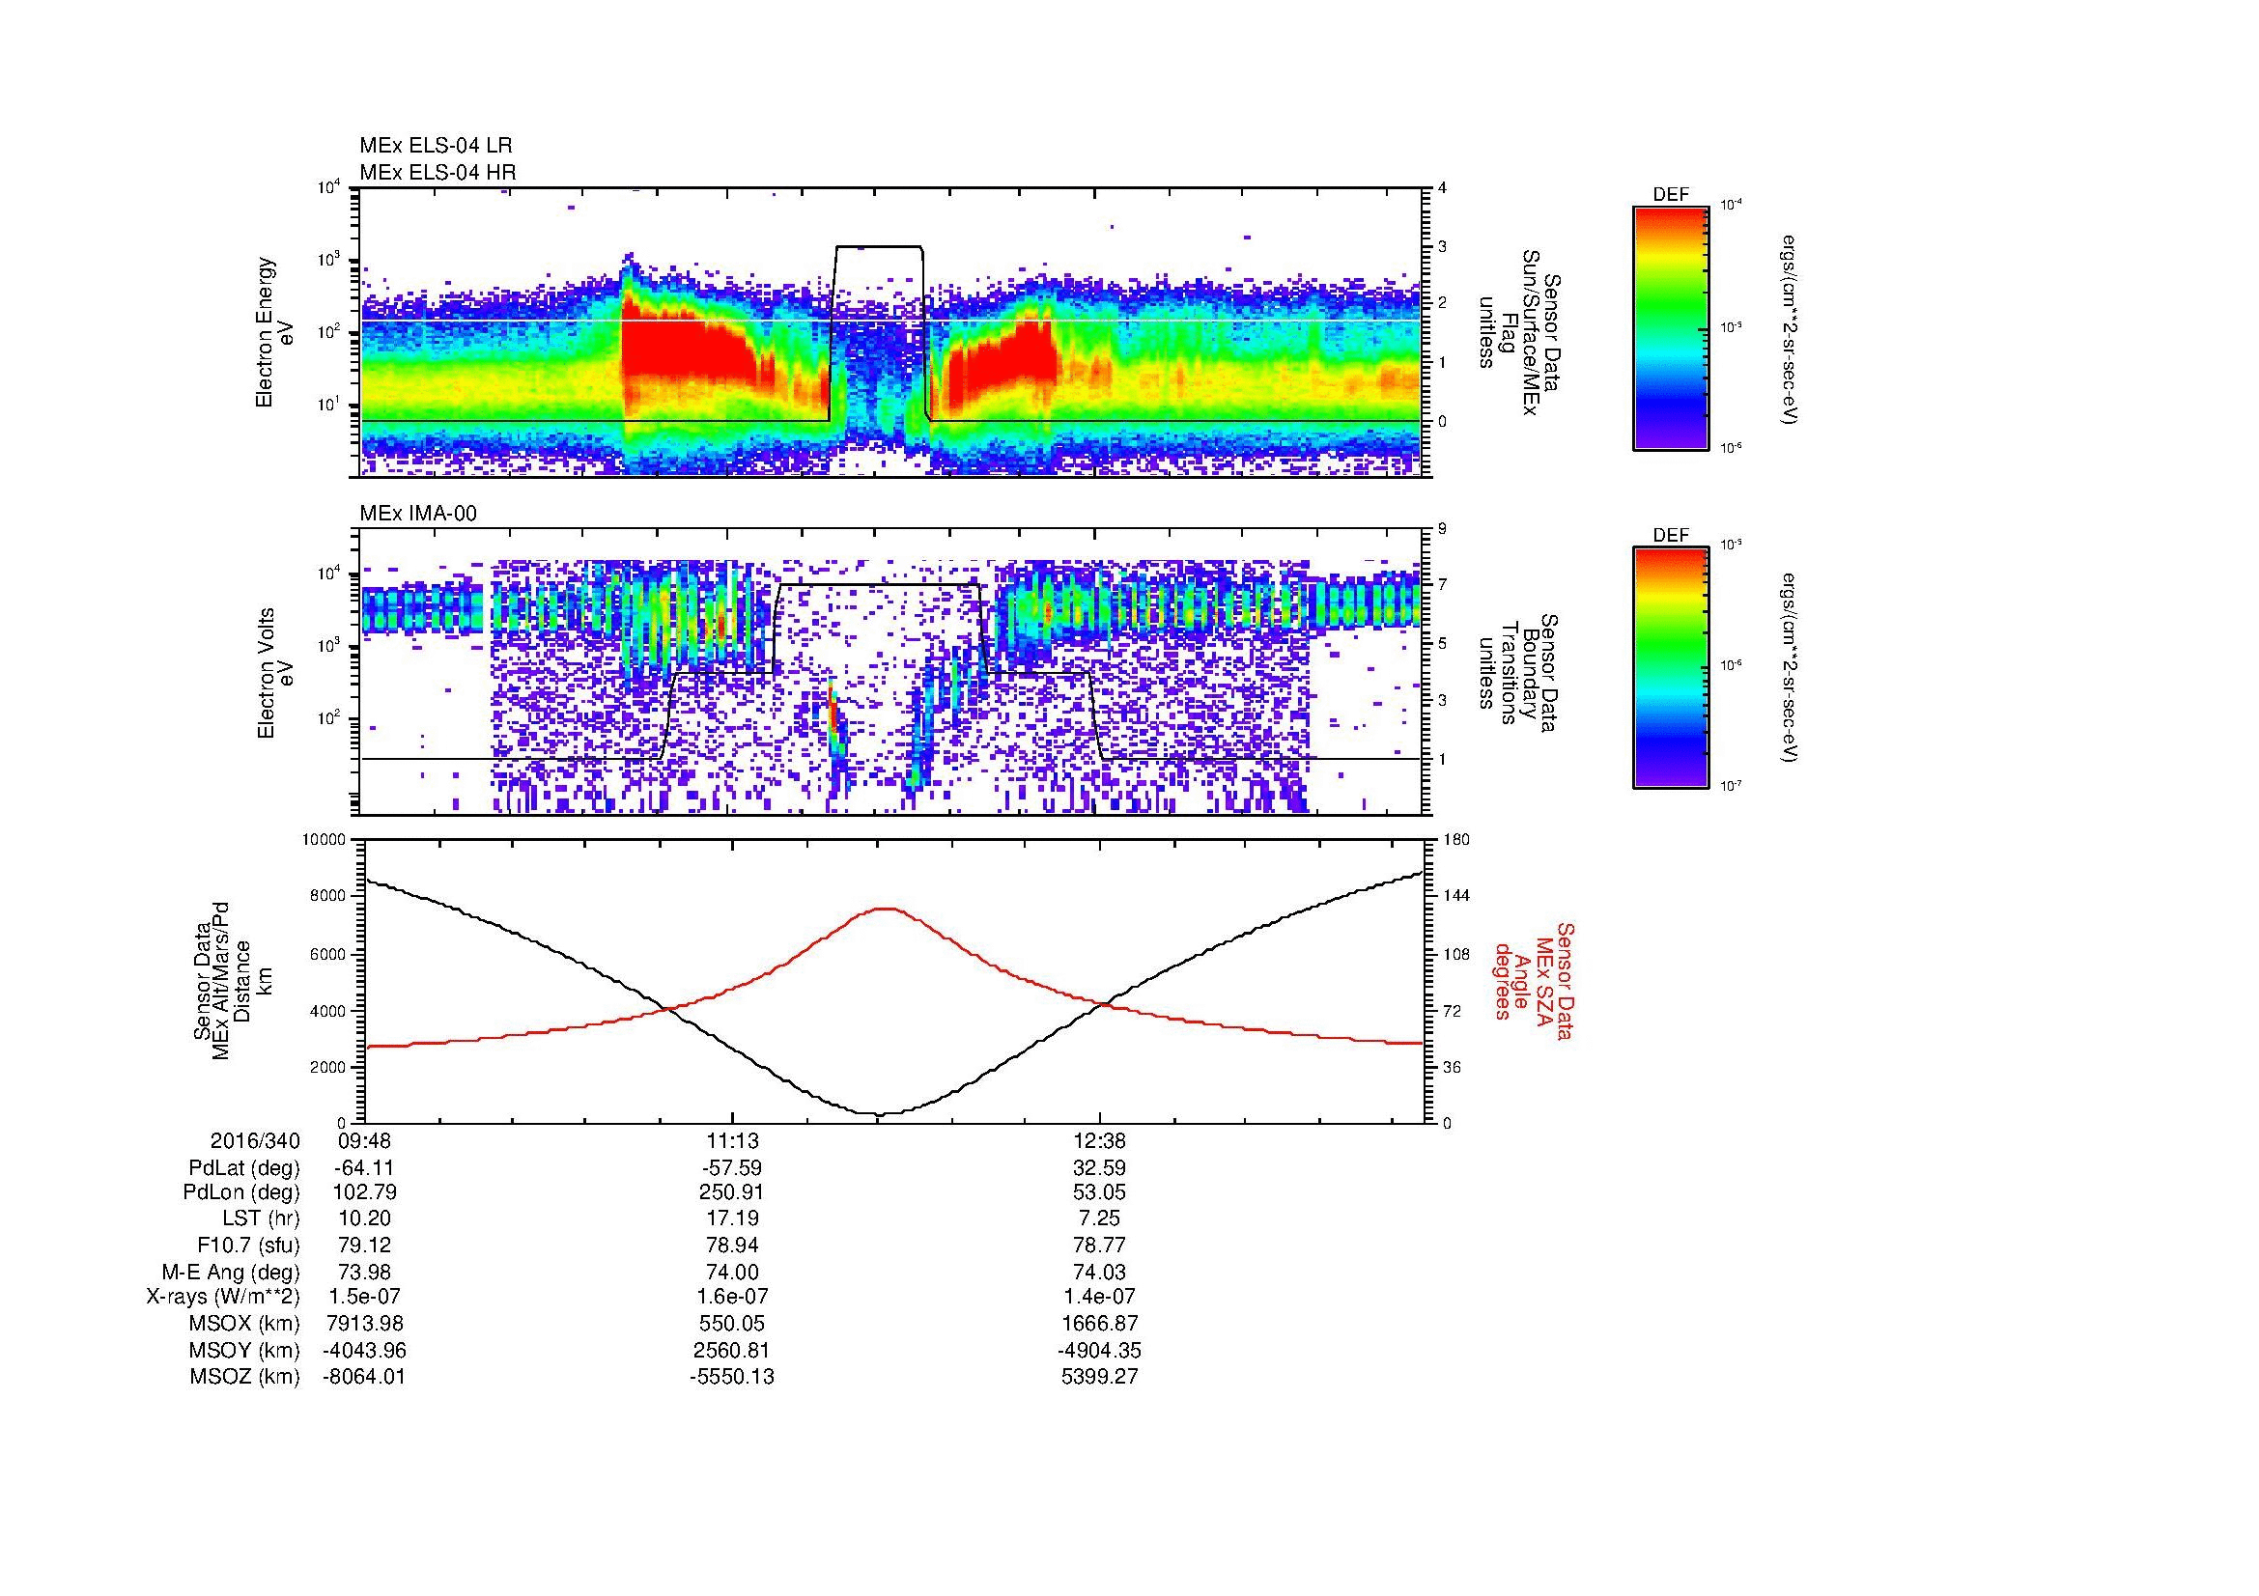Click the PdLat value '-57.59'

732,1168
